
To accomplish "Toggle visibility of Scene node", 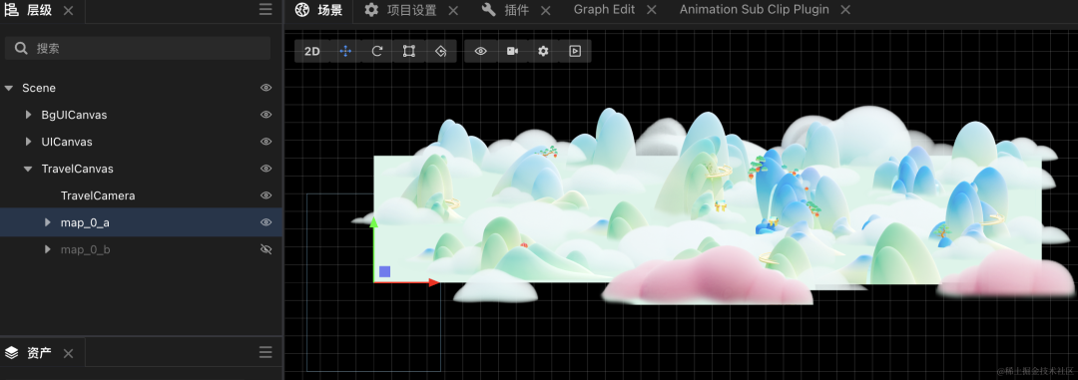I will click(x=267, y=88).
